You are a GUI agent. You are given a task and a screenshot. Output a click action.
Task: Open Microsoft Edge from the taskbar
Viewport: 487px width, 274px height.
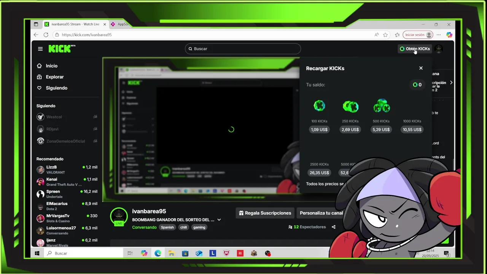(x=158, y=253)
